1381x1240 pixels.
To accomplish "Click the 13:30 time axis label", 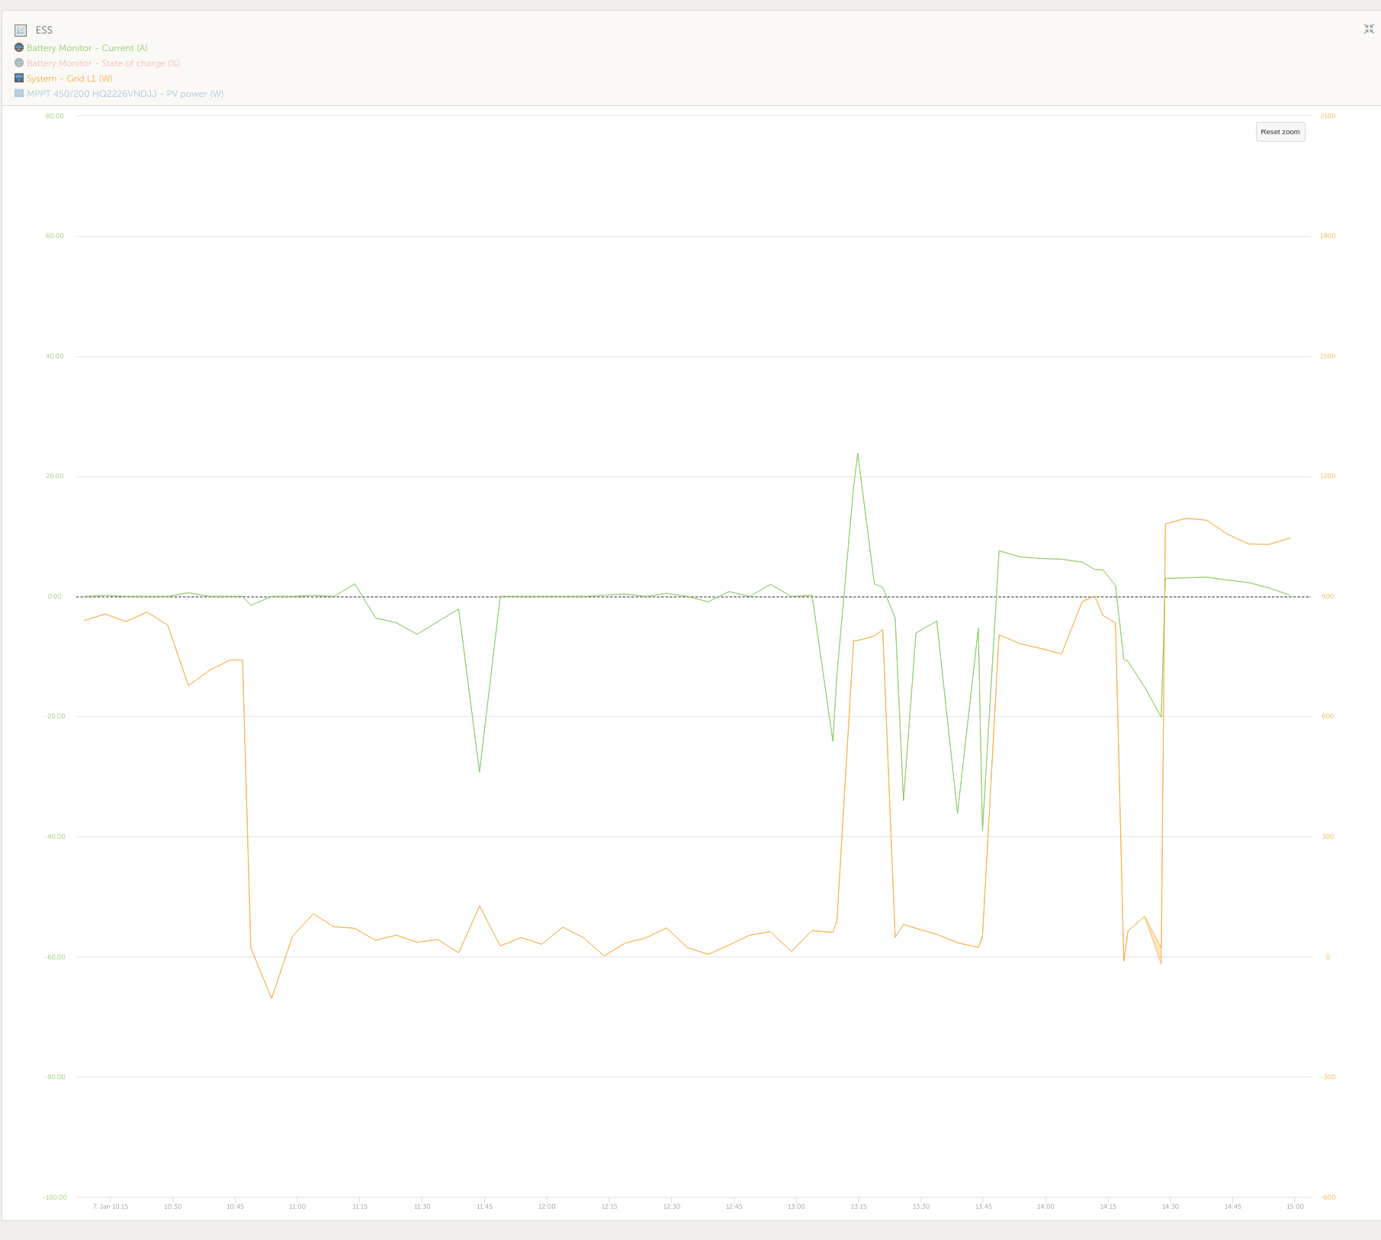I will 921,1206.
